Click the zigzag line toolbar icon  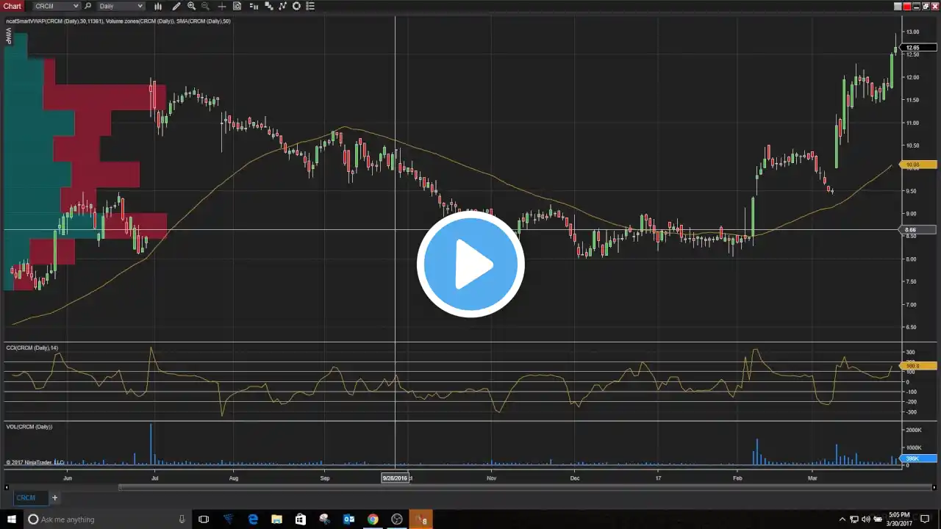tap(282, 6)
